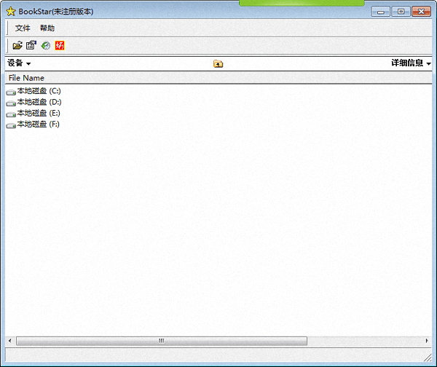Select the 本地磁盘 (C:) label
This screenshot has height=367, width=437.
(x=39, y=91)
